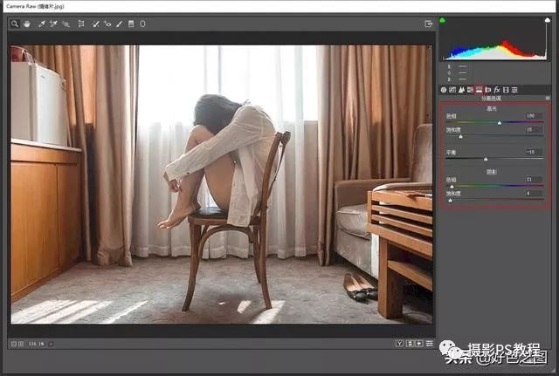This screenshot has width=559, height=376.
Task: Select the Hand tool
Action: (x=26, y=24)
